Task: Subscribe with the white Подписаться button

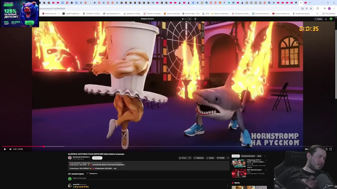Action: [x=97, y=158]
